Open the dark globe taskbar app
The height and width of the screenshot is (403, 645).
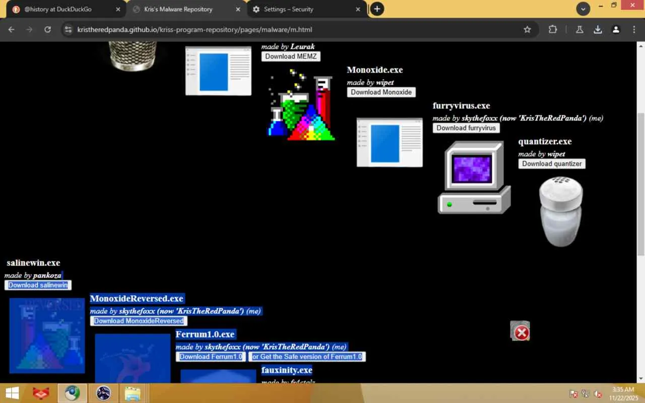103,393
